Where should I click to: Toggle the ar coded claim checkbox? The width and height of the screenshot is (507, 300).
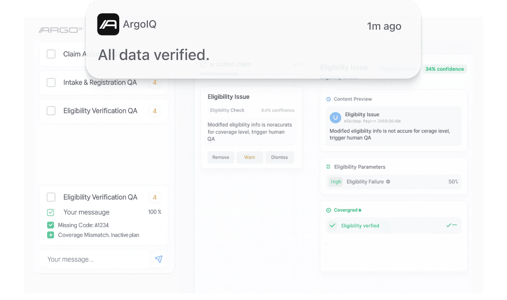[203, 65]
